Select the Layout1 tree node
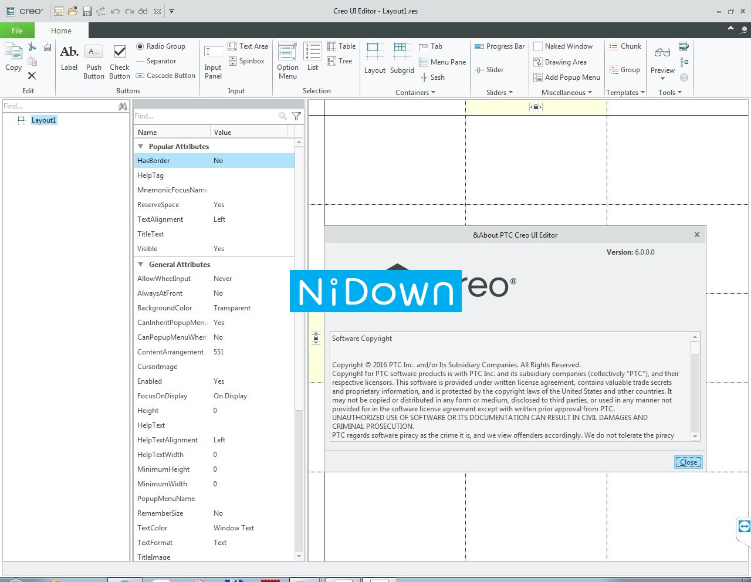 pyautogui.click(x=44, y=120)
